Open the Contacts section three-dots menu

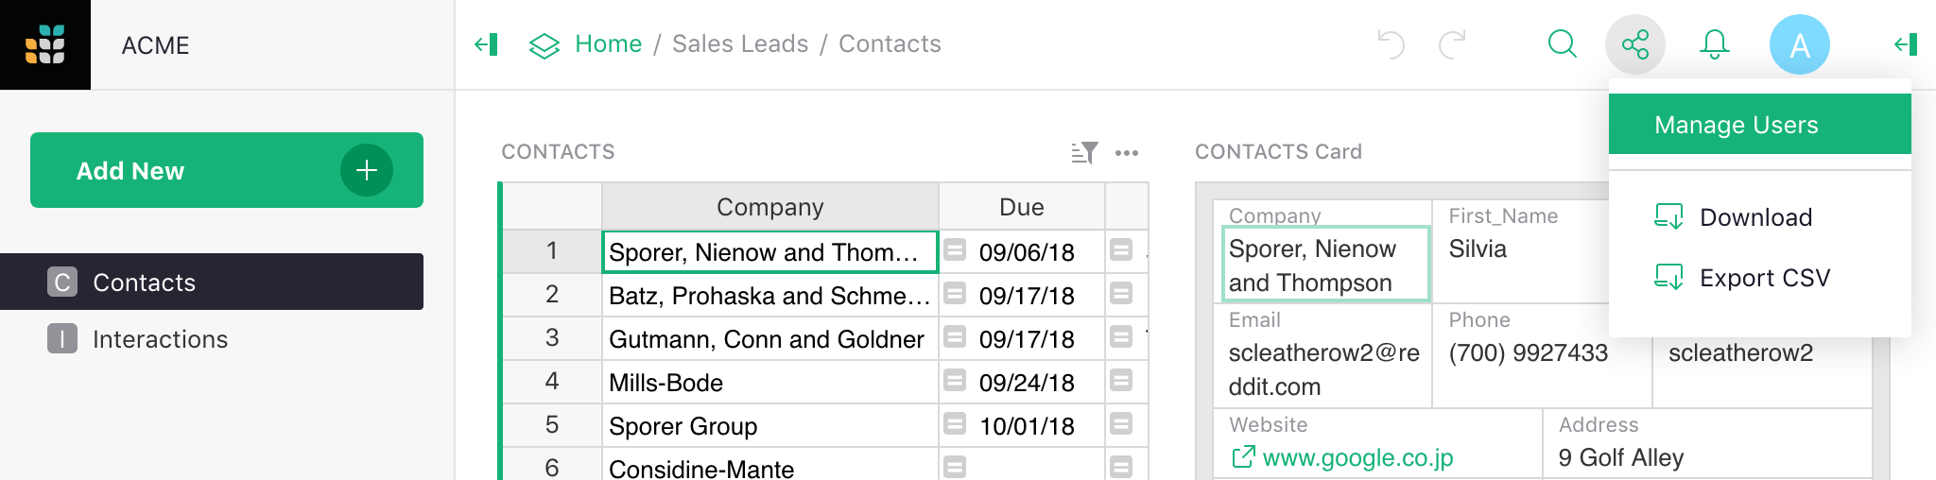(1127, 152)
